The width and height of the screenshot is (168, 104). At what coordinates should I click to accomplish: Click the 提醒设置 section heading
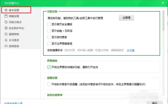tap(52, 78)
